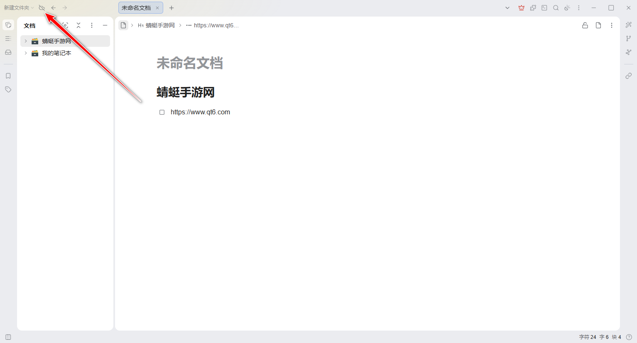Click the 字符 24 status text

coord(588,337)
